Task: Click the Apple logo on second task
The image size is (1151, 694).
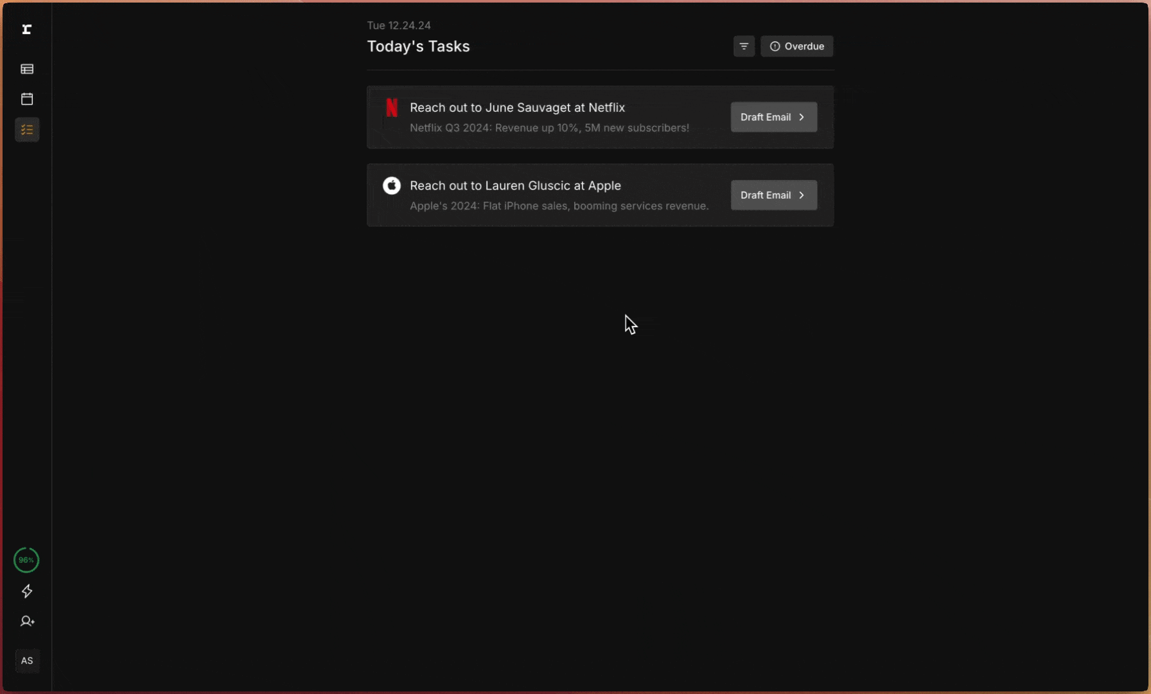Action: 391,186
